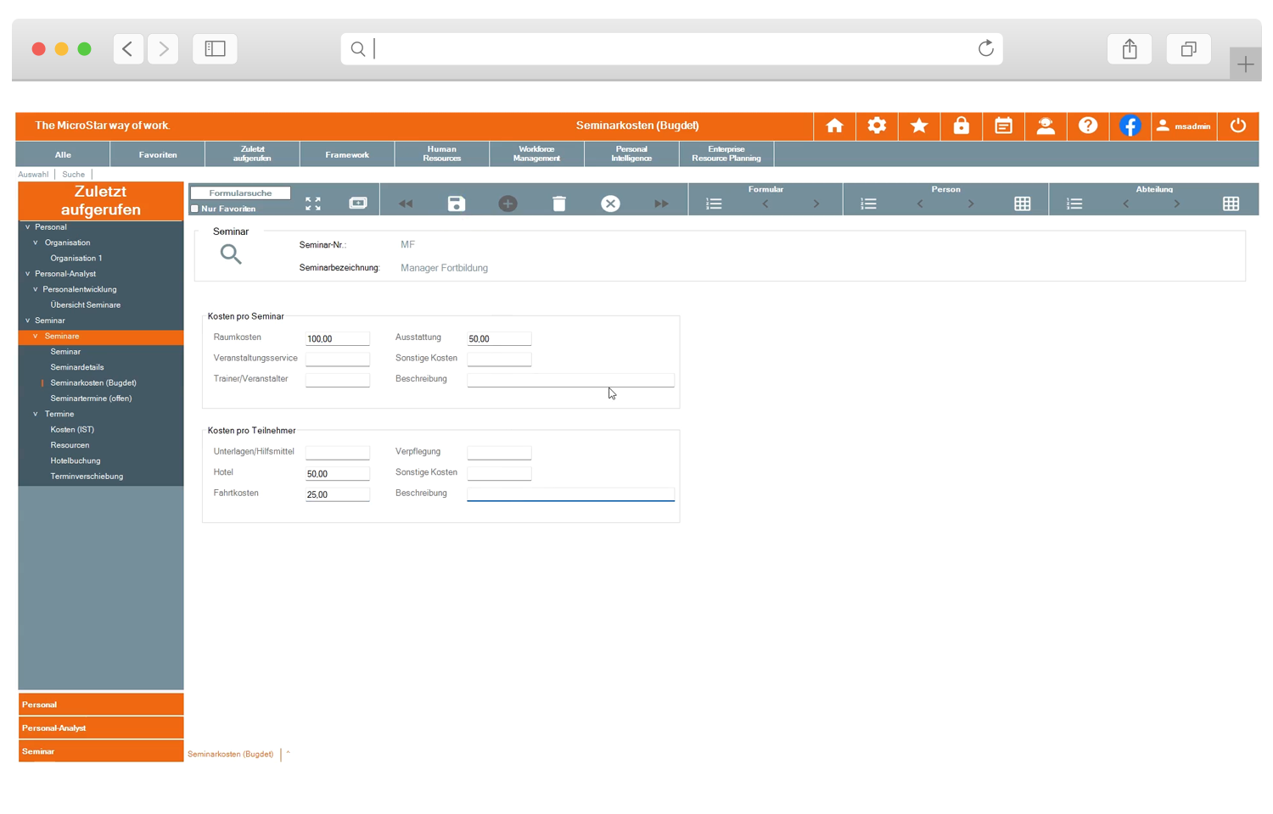Screen dimensions: 1273x814
Task: Click the Trainer/Veranstalter input field
Action: click(x=338, y=380)
